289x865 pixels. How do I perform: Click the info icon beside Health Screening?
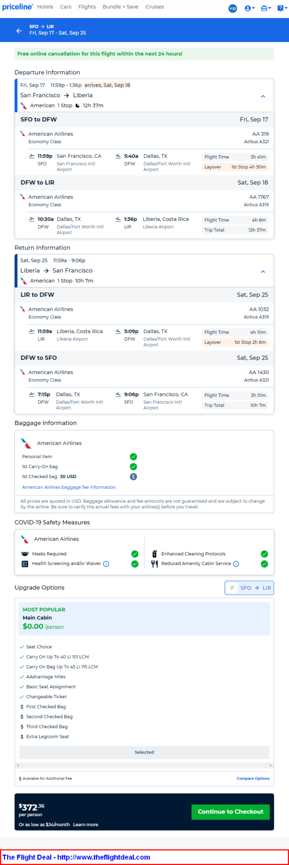point(106,564)
